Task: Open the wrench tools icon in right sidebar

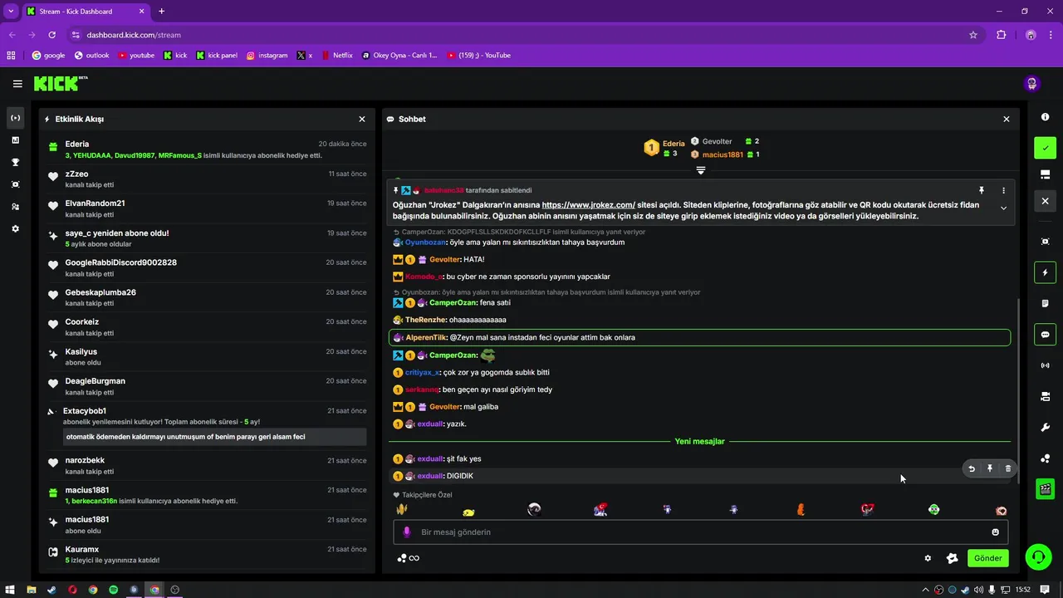Action: 1046,427
